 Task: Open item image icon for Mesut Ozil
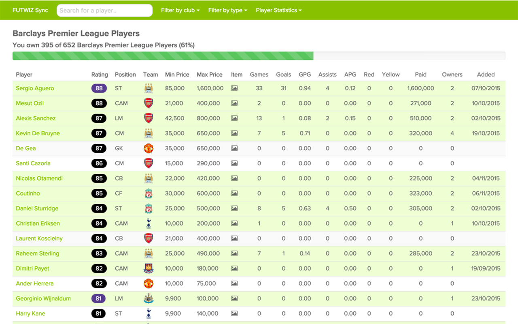tap(234, 103)
